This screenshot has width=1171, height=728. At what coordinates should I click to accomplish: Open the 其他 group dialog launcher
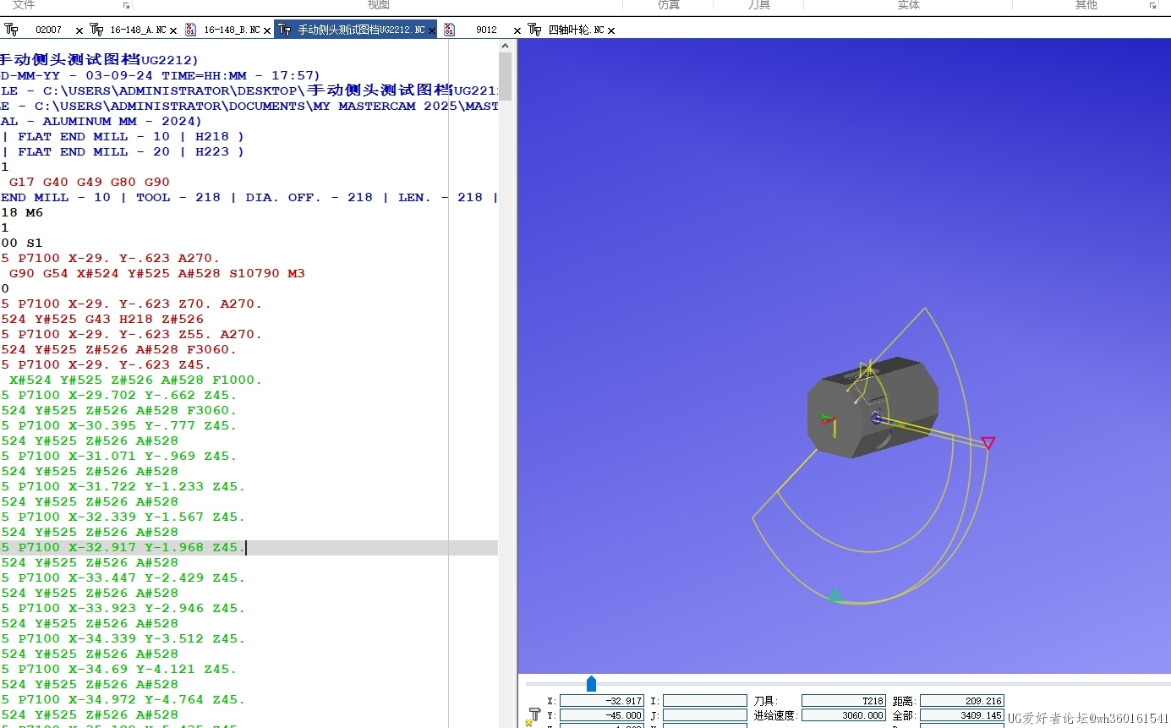[x=1153, y=5]
